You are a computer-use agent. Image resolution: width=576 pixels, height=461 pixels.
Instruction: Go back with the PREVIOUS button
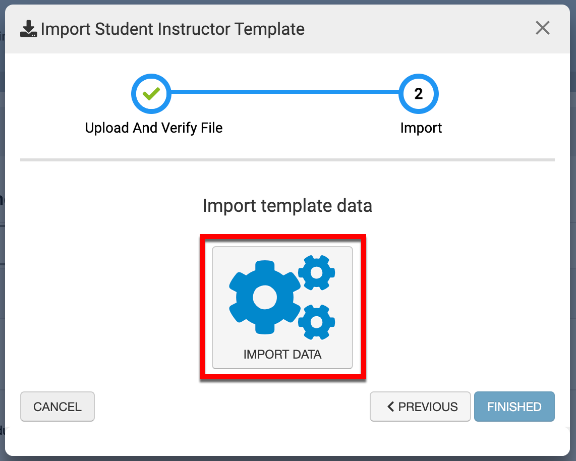(421, 407)
